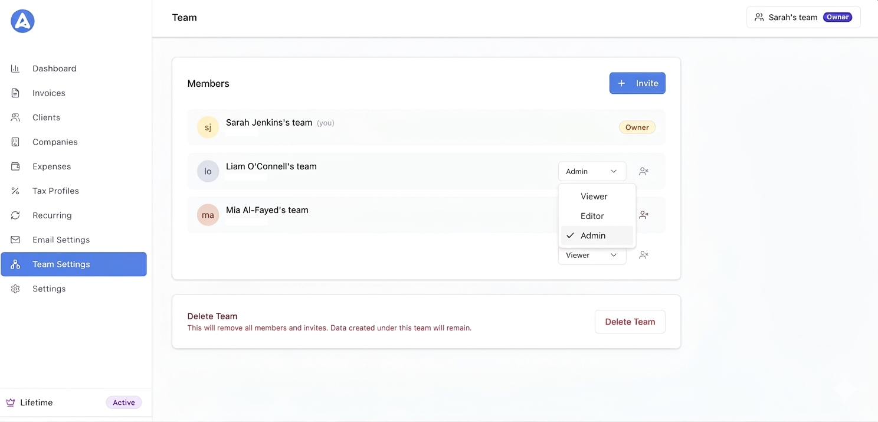
Task: Click the Settings gear icon
Action: coord(15,289)
